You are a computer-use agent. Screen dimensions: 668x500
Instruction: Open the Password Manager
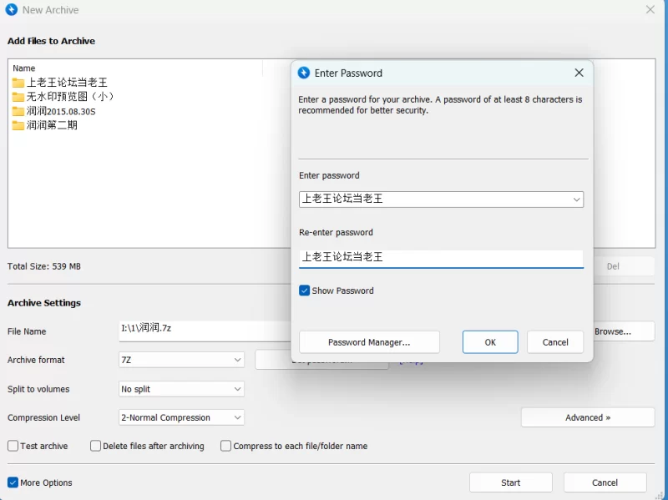pos(369,342)
